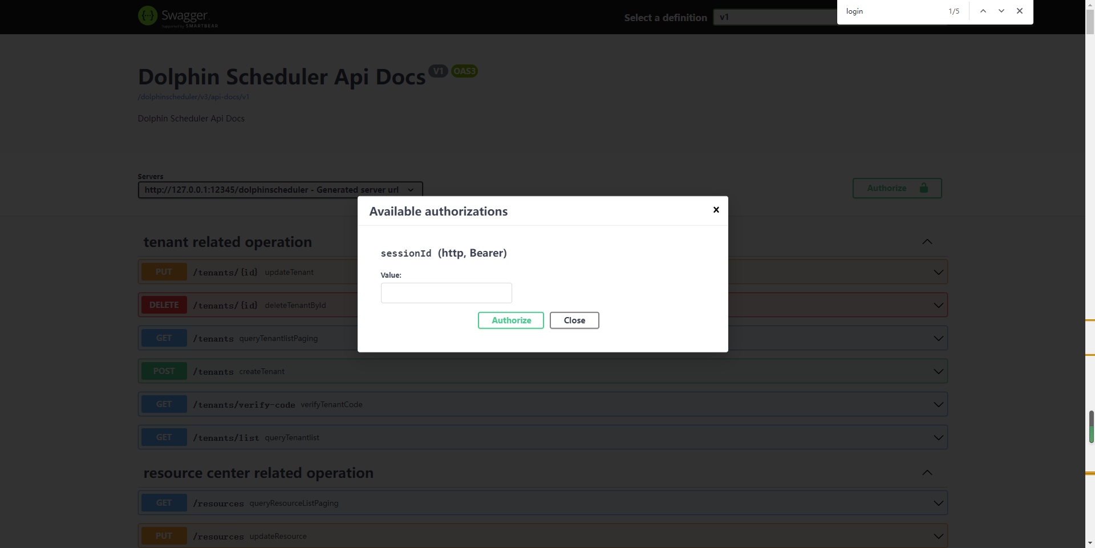Focus the sessionId Value input field
Viewport: 1095px width, 548px height.
(x=447, y=293)
